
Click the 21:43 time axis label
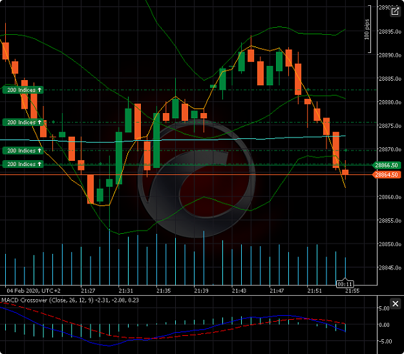239,291
